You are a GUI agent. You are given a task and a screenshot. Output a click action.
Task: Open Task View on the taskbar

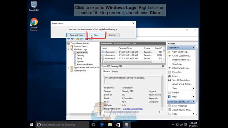(93, 125)
